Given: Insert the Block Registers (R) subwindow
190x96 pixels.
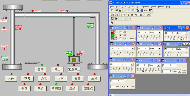Looking at the screenshot, I should (x=148, y=15).
